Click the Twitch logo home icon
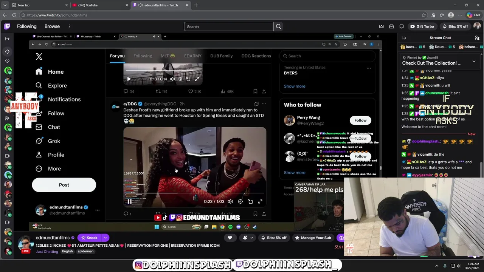The width and height of the screenshot is (484, 272). tap(7, 26)
